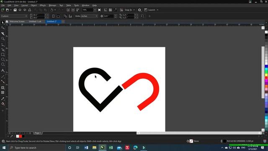Select the Transparency tool
This screenshot has height=151, width=268.
pyautogui.click(x=3, y=93)
